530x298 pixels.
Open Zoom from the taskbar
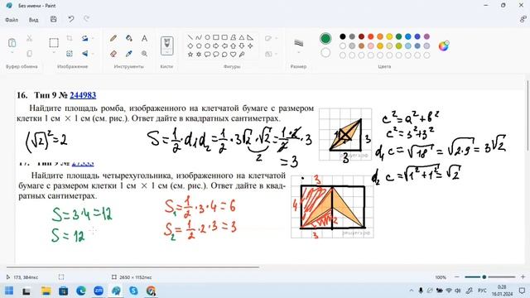click(99, 291)
